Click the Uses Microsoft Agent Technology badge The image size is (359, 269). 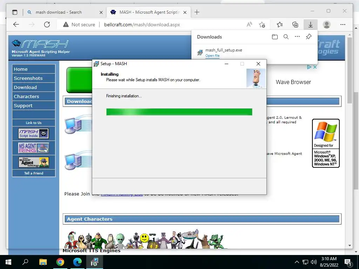(x=34, y=162)
